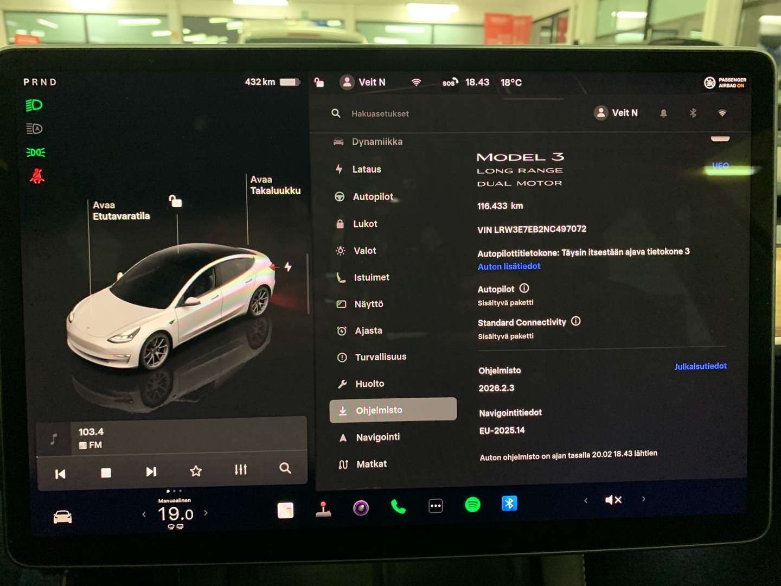
Task: Tap the search magnifier in the media player
Action: (285, 469)
